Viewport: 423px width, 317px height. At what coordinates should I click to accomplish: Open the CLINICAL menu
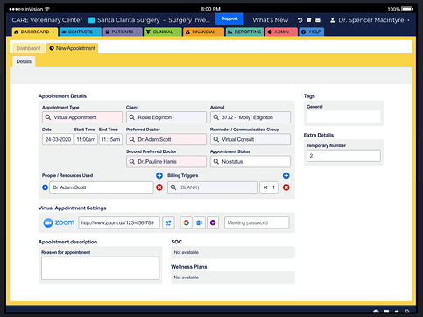pyautogui.click(x=163, y=32)
